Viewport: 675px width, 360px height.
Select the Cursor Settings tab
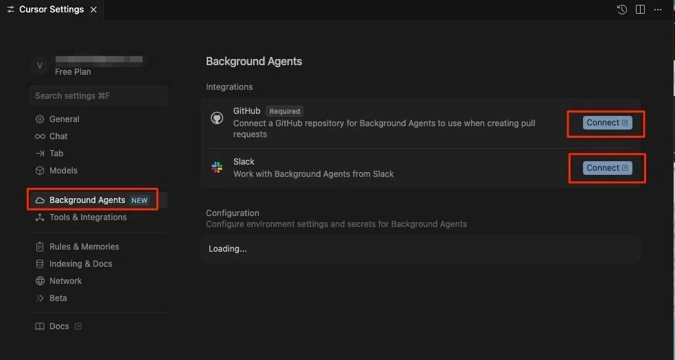52,10
